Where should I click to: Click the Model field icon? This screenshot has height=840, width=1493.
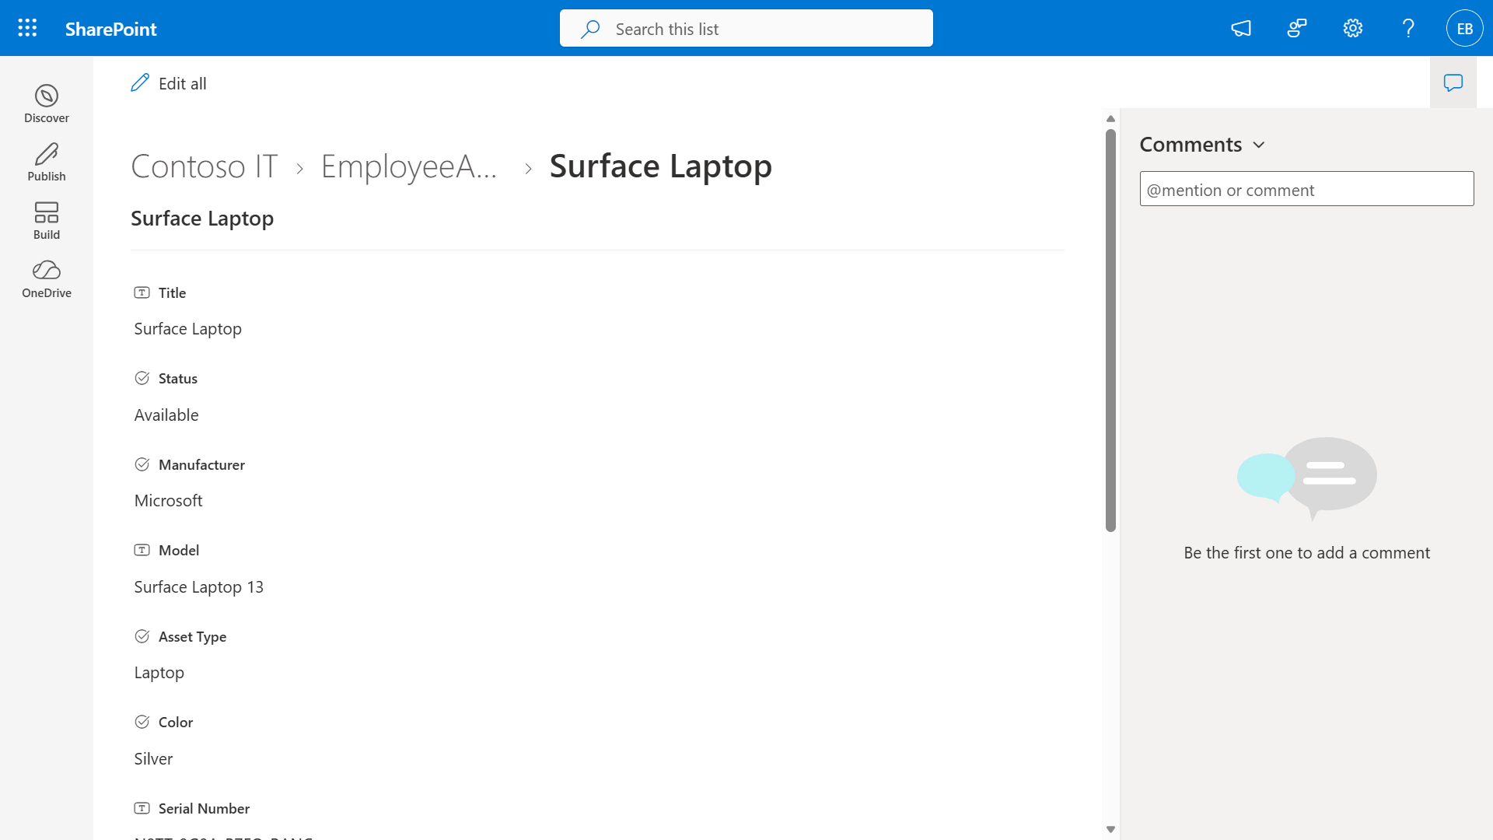click(142, 551)
